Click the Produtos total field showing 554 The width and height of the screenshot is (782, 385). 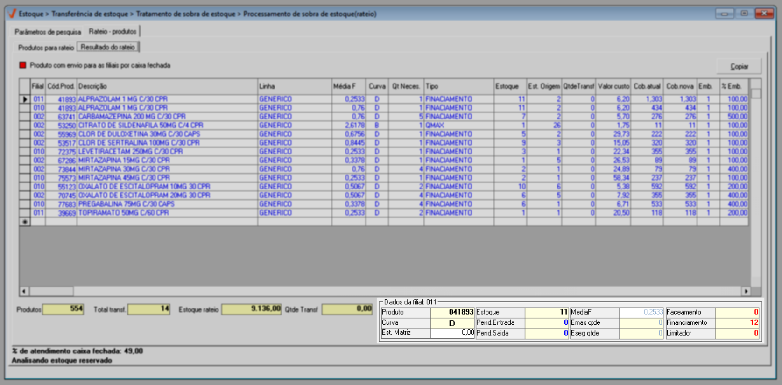63,309
